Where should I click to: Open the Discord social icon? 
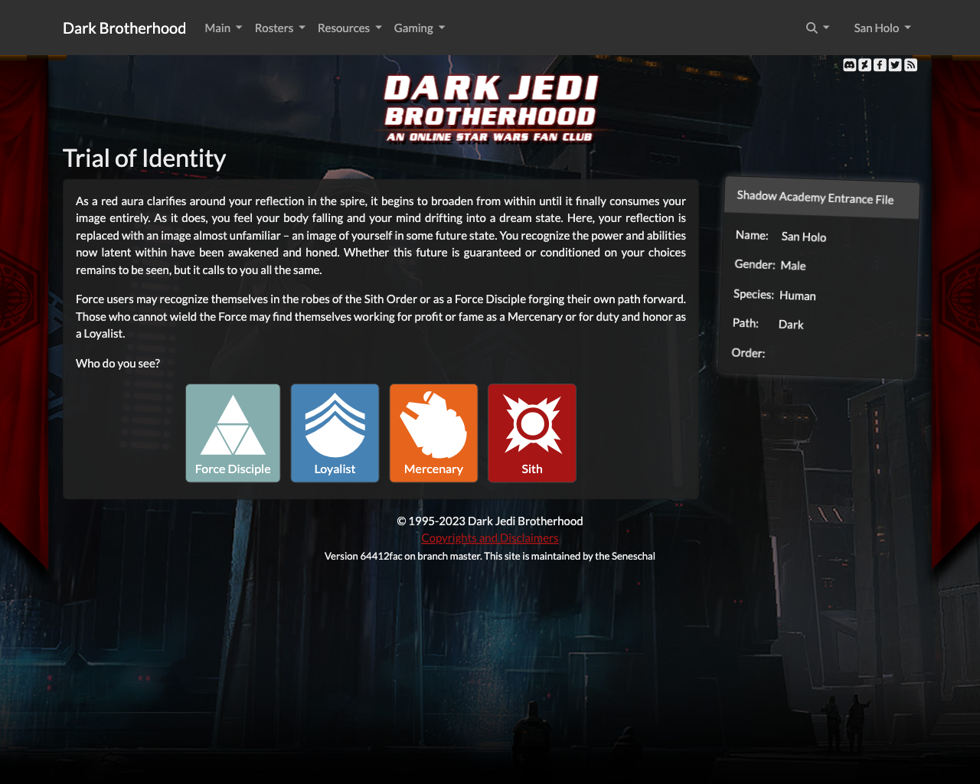pyautogui.click(x=850, y=65)
